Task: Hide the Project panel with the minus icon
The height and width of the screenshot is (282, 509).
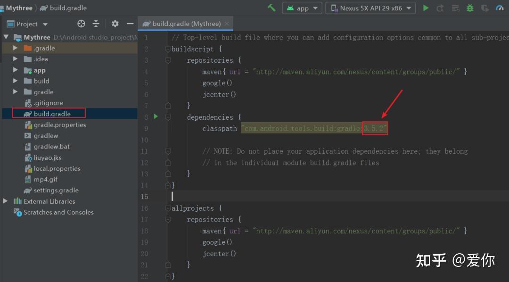Action: point(130,24)
